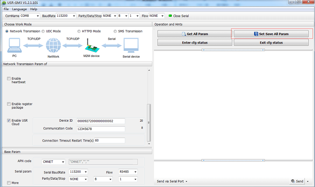
Task: Click upper splitter handle in Operation and Hints
Action: click(233, 50)
